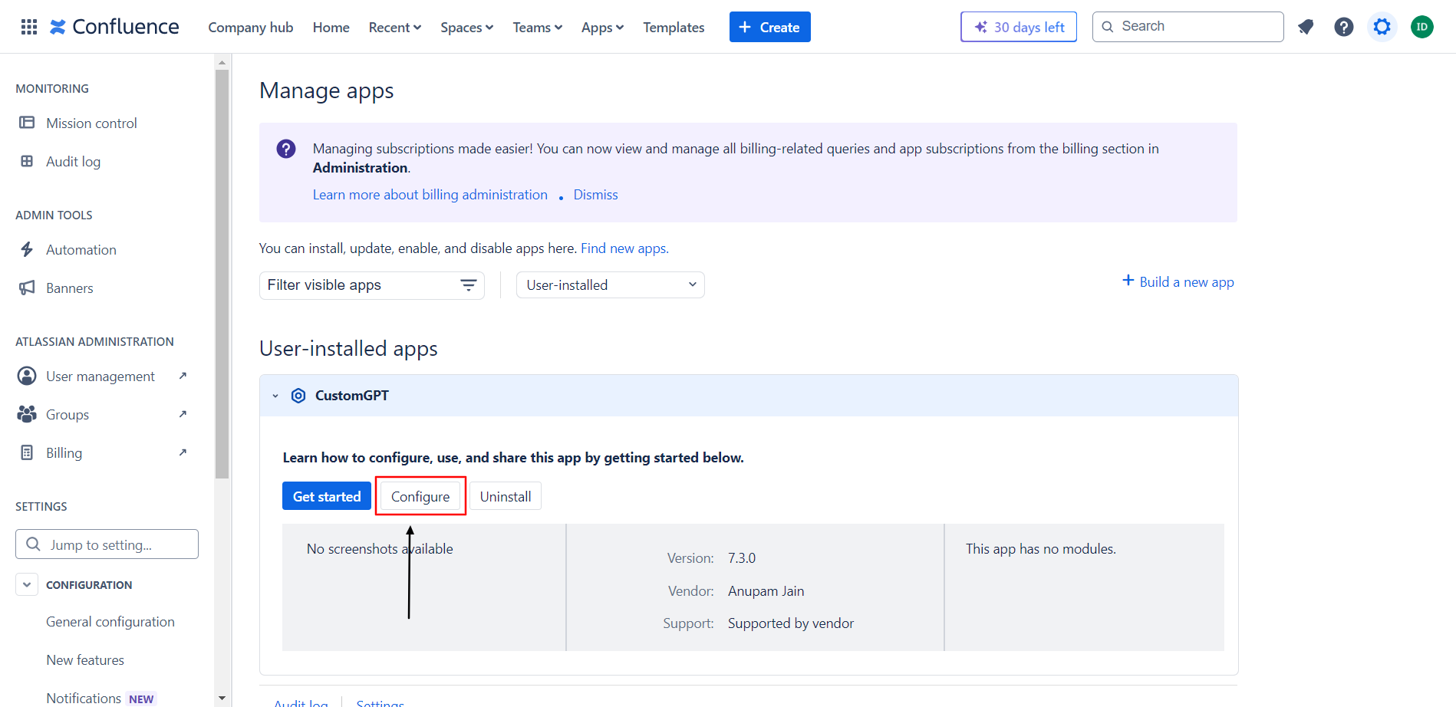Viewport: 1456px width, 707px height.
Task: Click the Get started button
Action: click(x=327, y=496)
